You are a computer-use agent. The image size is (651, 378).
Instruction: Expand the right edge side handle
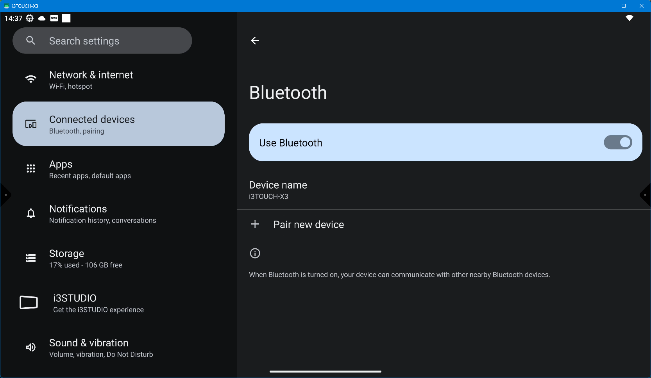[x=646, y=195]
